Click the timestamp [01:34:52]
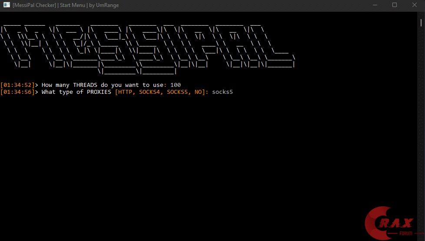Screen dimensions: 425x241 coord(18,85)
